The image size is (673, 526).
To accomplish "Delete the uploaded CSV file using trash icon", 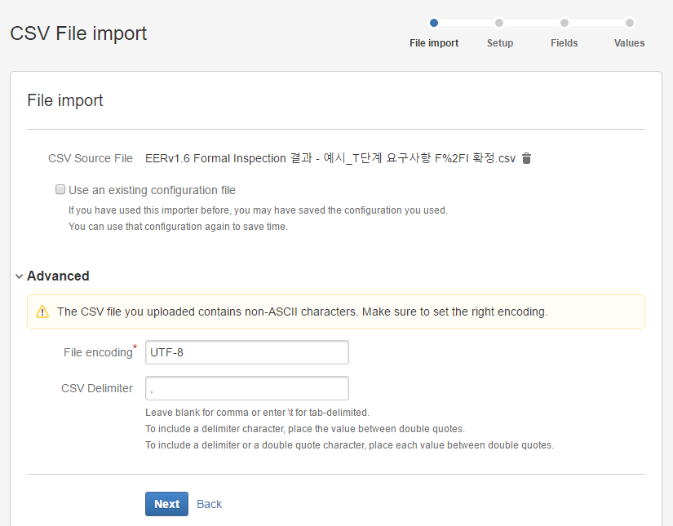I will pyautogui.click(x=526, y=158).
